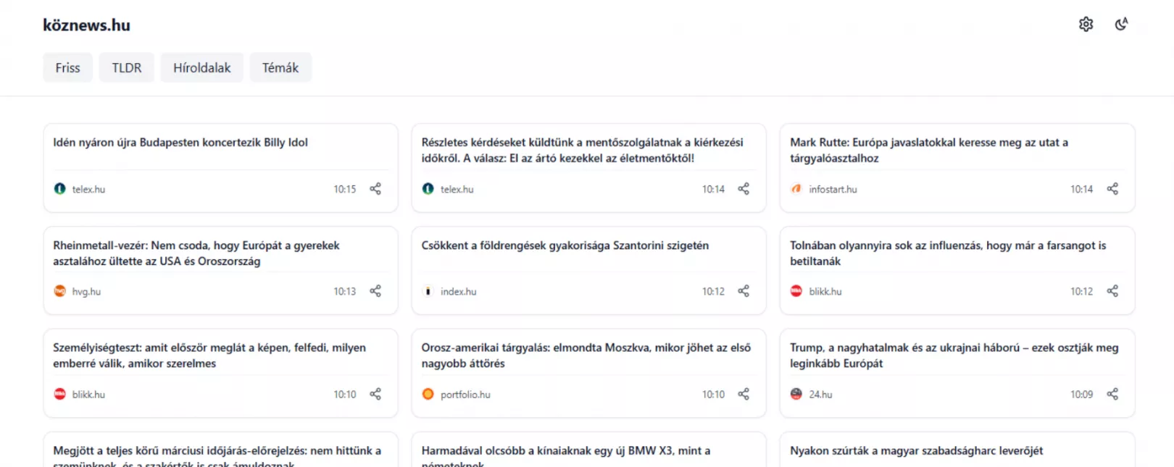
Task: Click the index.hu favicon
Action: (428, 291)
